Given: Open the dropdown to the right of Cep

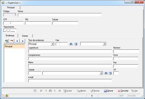Looking at the screenshot, I should [104, 44].
